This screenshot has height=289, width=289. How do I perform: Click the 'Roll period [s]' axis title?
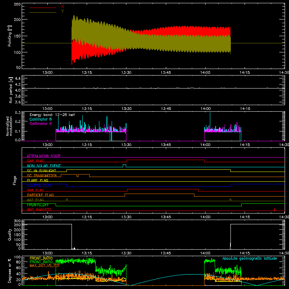11,90
